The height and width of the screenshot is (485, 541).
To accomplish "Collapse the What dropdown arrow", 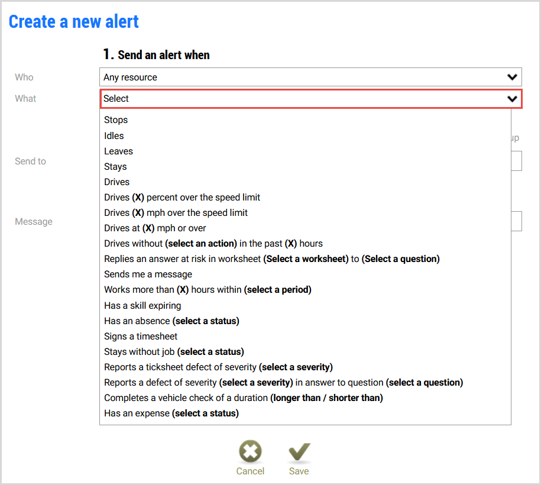I will click(x=512, y=99).
